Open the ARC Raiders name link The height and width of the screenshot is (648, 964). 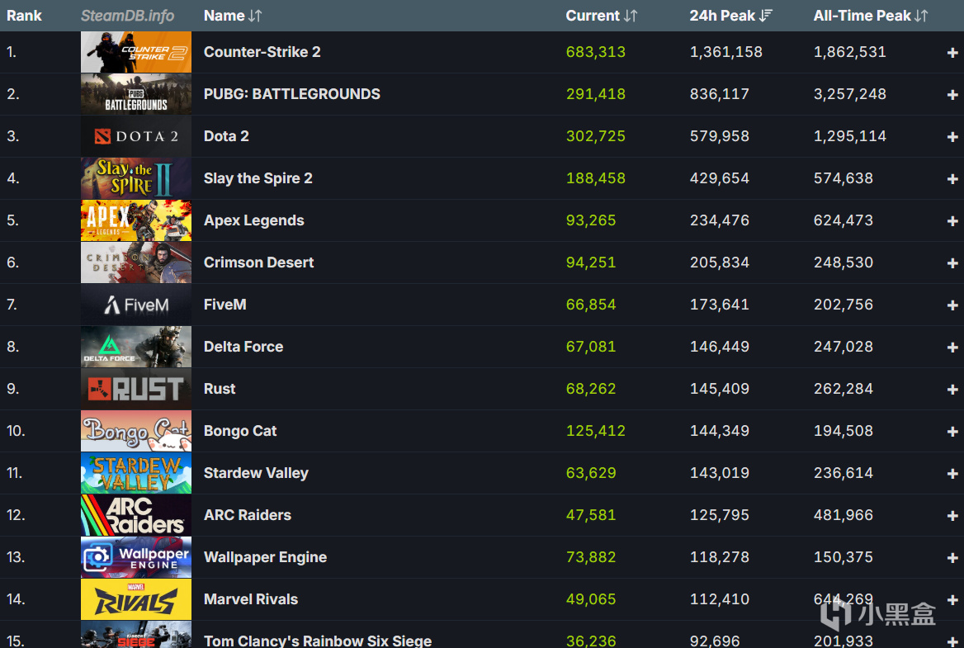(x=248, y=515)
